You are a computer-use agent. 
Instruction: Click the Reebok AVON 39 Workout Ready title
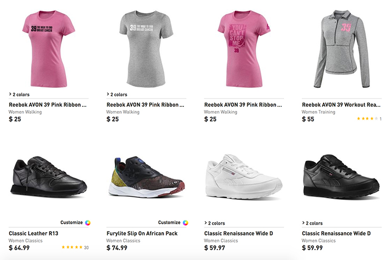[340, 105]
